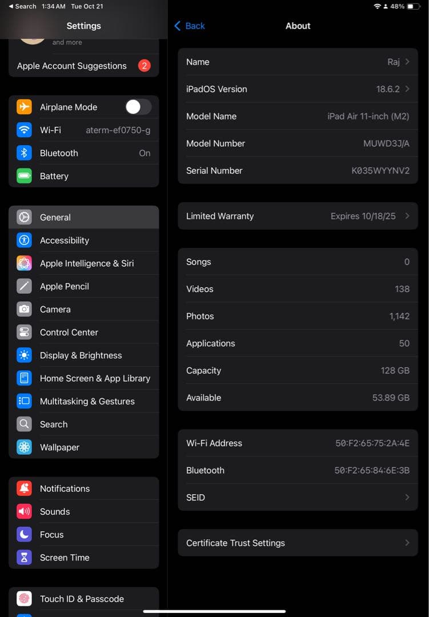Tap the Wi-Fi settings icon
This screenshot has height=617, width=429.
click(24, 130)
